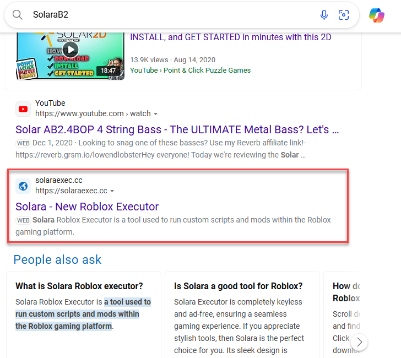Image resolution: width=401 pixels, height=358 pixels.
Task: Open visual search camera icon
Action: click(344, 15)
